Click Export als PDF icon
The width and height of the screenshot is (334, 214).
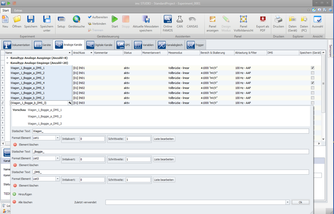[263, 20]
